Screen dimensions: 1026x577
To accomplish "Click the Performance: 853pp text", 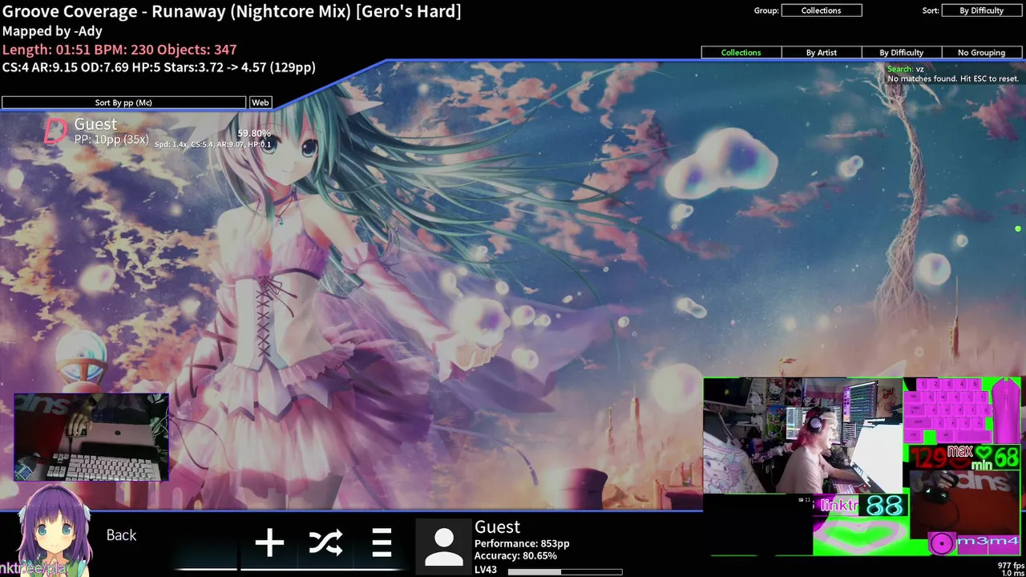I will (522, 543).
